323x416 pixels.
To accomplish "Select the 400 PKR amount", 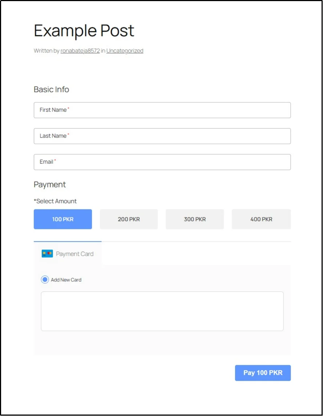I will click(x=261, y=219).
